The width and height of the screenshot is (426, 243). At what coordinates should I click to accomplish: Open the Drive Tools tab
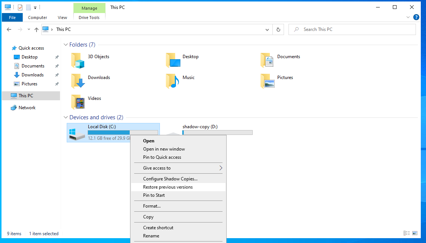[89, 18]
